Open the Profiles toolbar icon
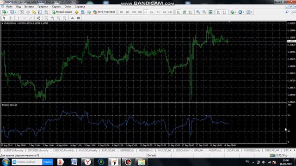This screenshot has height=166, width=296. click(x=12, y=12)
